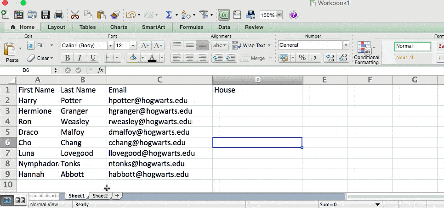
Task: Open the Sheet2 worksheet tab
Action: [x=100, y=196]
